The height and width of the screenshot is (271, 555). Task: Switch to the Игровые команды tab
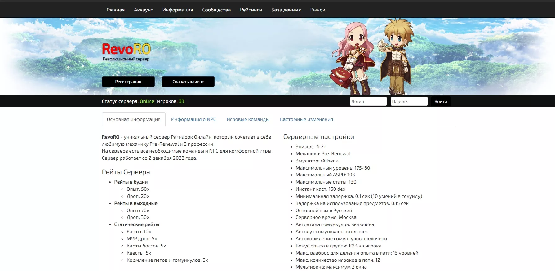(x=248, y=119)
